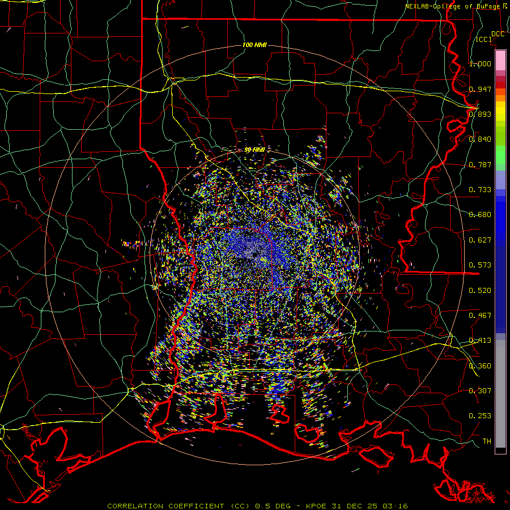Click the 0.840 scale value
This screenshot has width=510, height=510.
[x=480, y=139]
